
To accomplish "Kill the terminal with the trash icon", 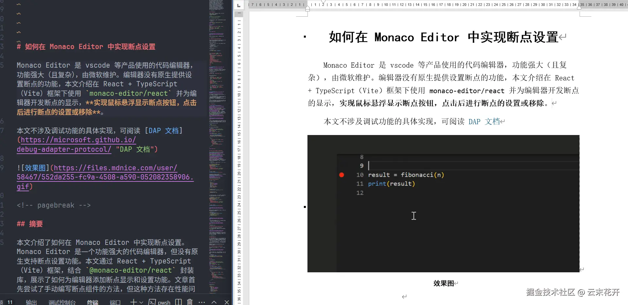I will tap(190, 302).
